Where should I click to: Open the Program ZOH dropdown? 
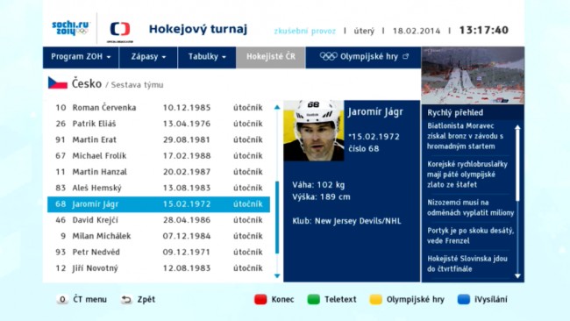click(81, 57)
